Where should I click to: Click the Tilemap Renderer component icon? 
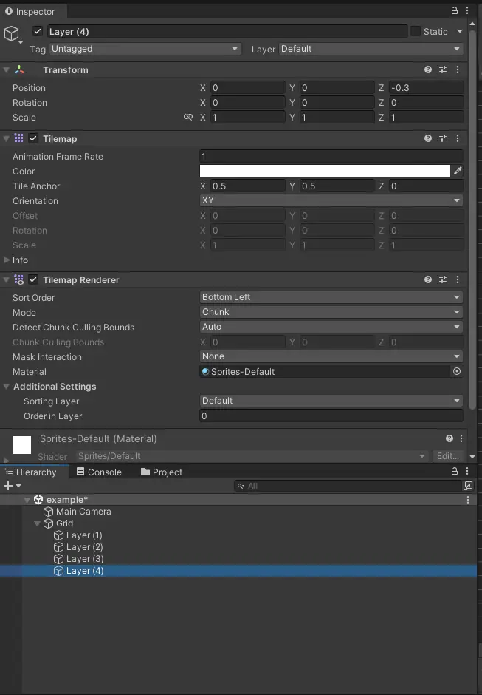point(18,279)
